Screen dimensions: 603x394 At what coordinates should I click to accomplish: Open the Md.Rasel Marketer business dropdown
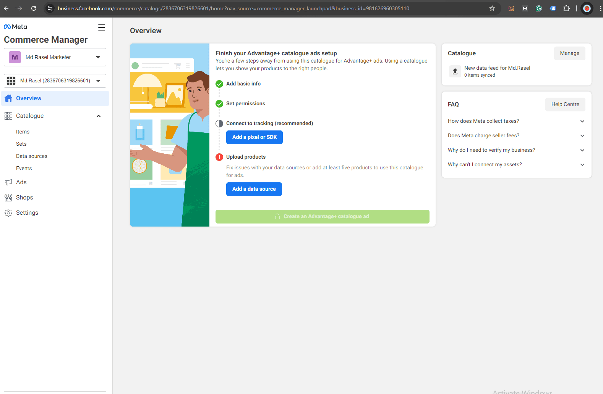55,57
